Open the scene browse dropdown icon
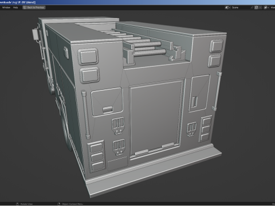Image resolution: width=275 pixels, height=206 pixels. [227, 7]
